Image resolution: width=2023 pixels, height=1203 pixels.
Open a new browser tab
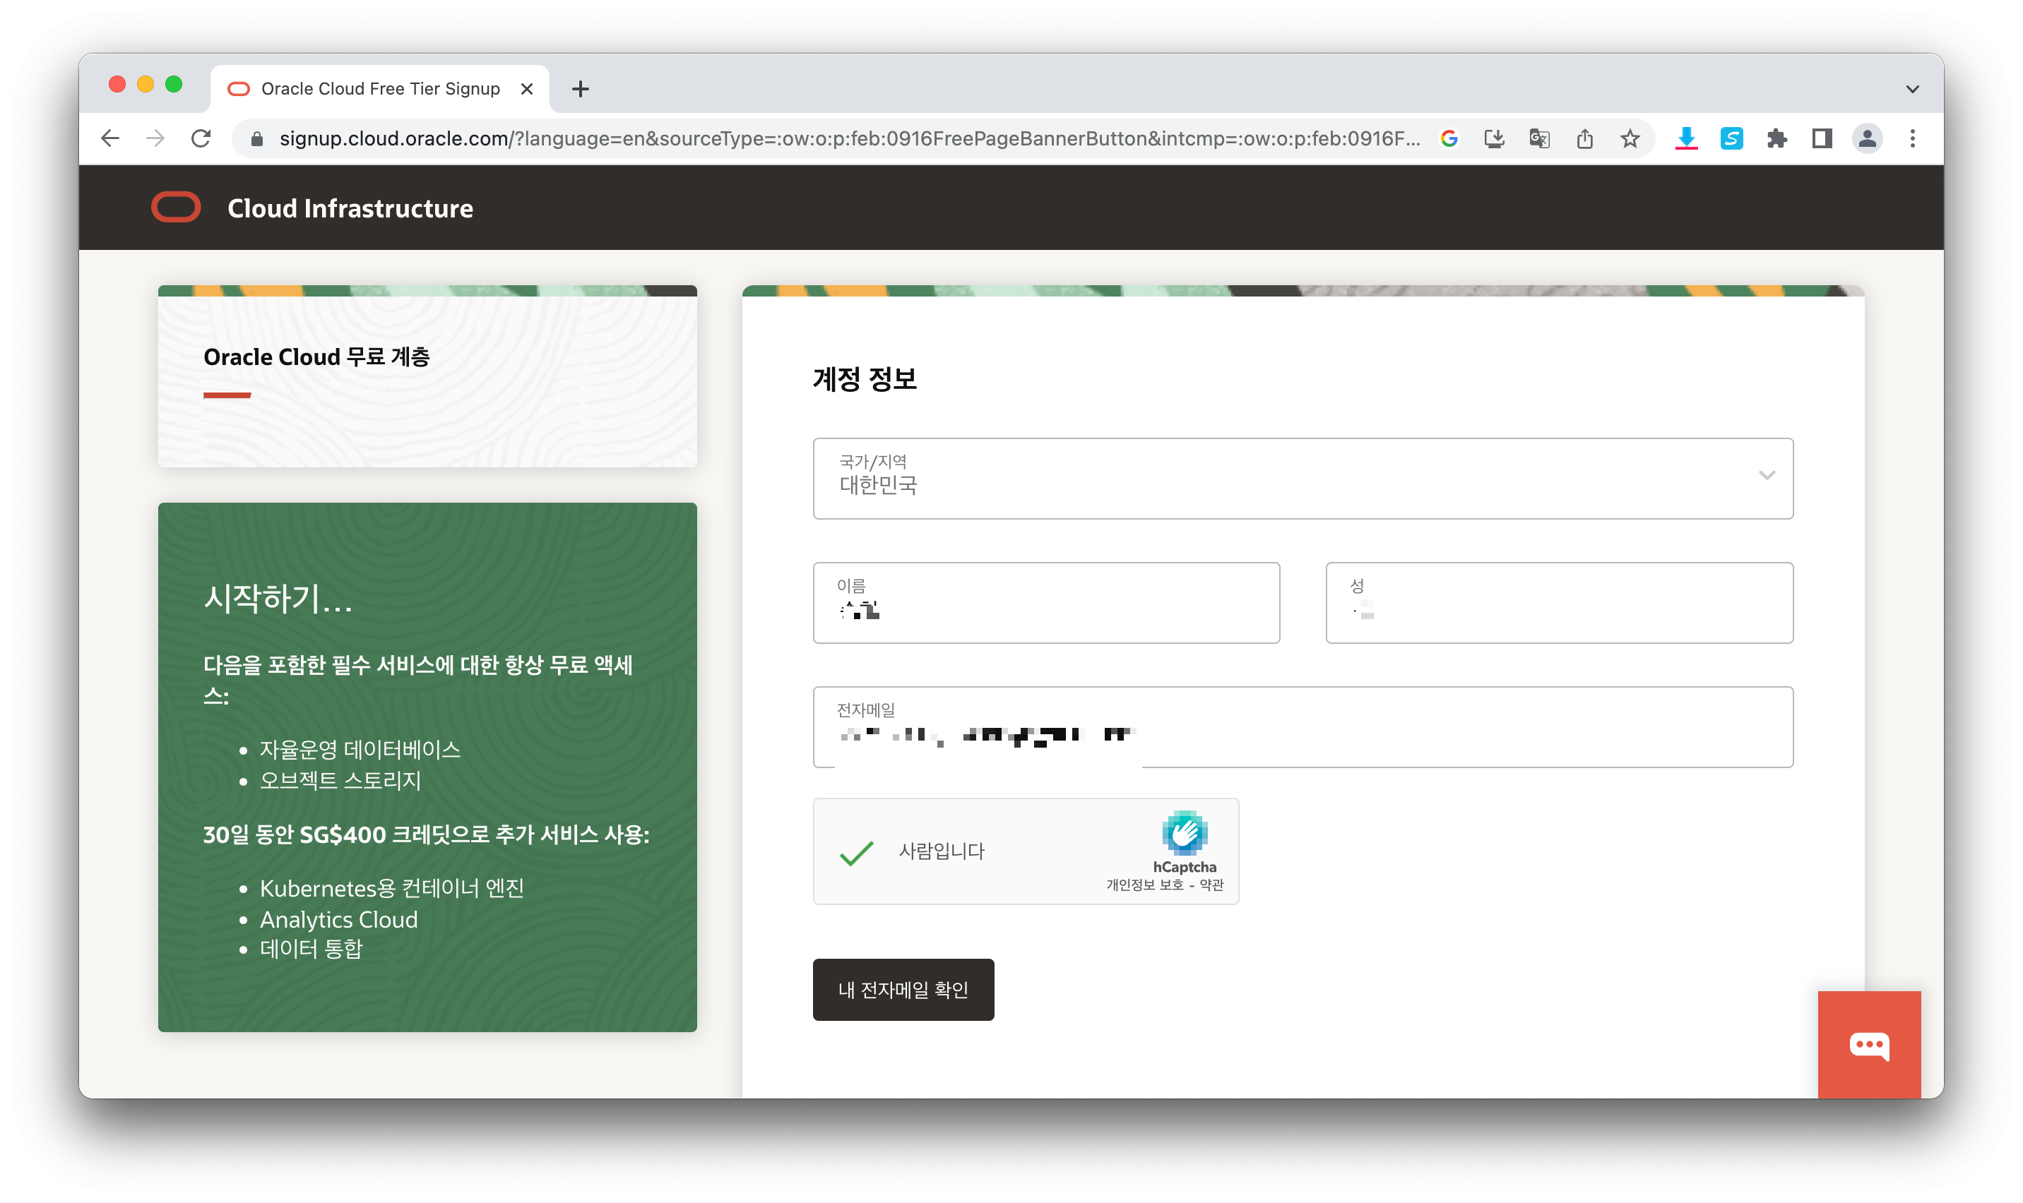tap(580, 89)
